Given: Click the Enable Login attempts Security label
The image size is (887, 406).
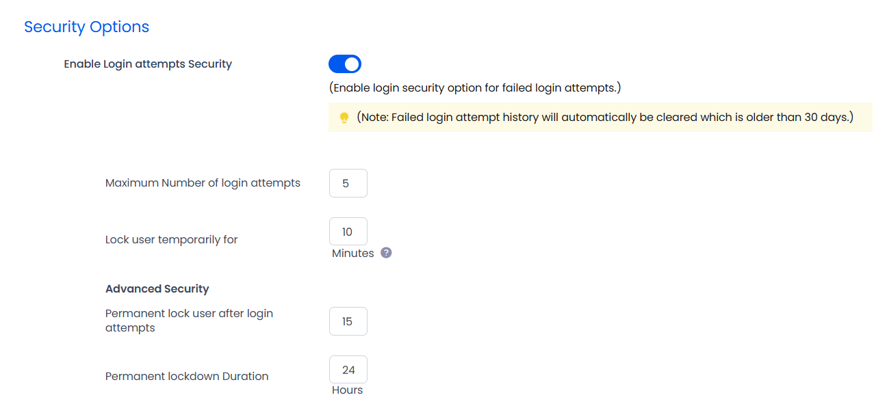Looking at the screenshot, I should 148,64.
